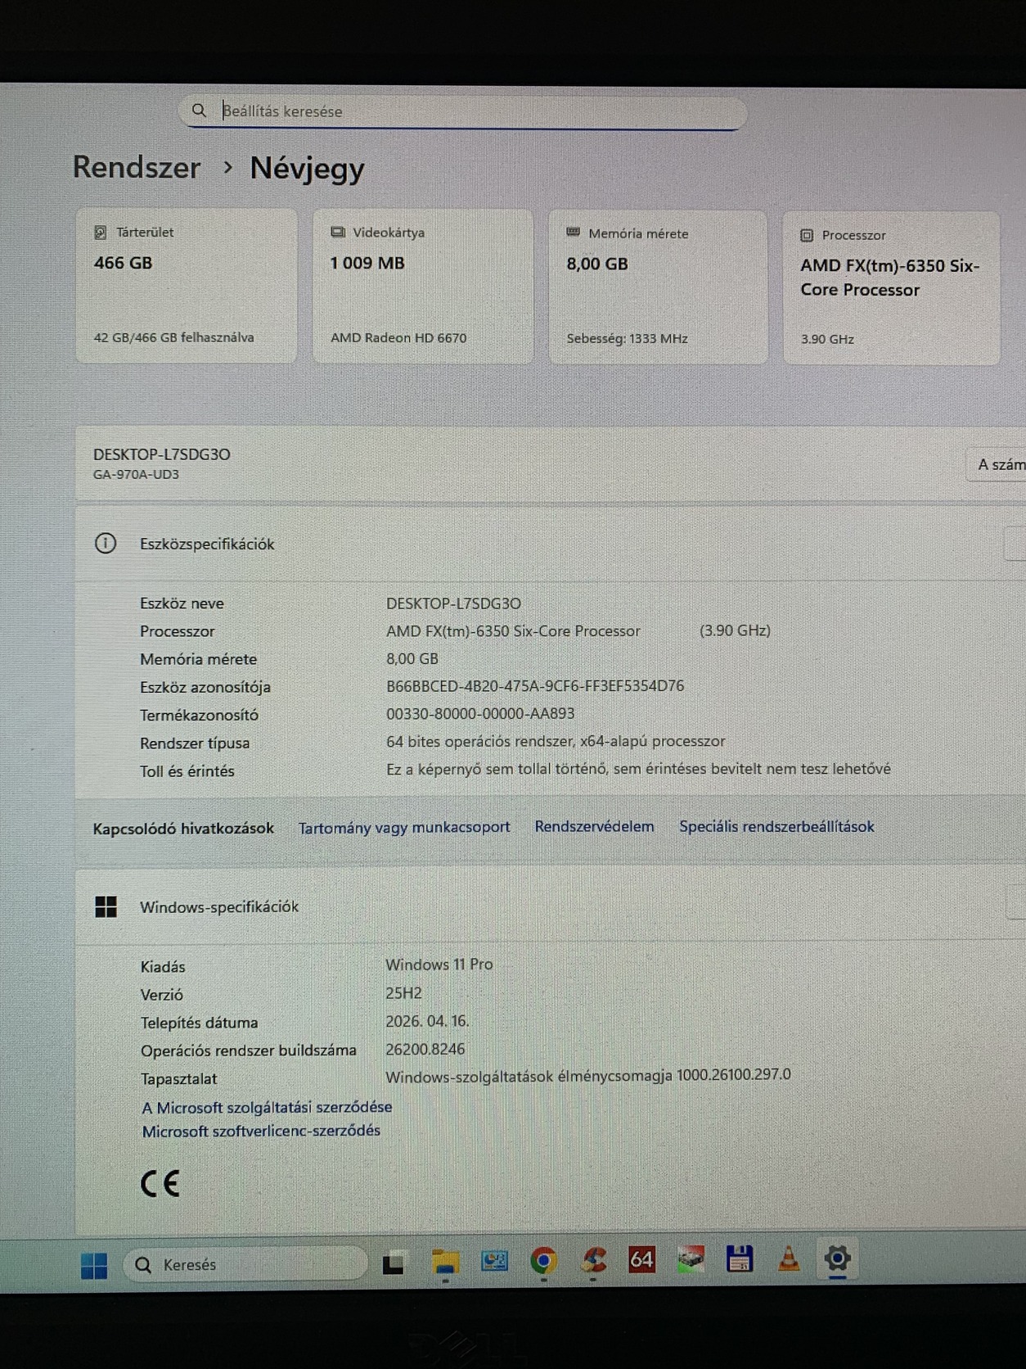
Task: Click the Kapcsolódó hivatkozások label
Action: pos(183,829)
